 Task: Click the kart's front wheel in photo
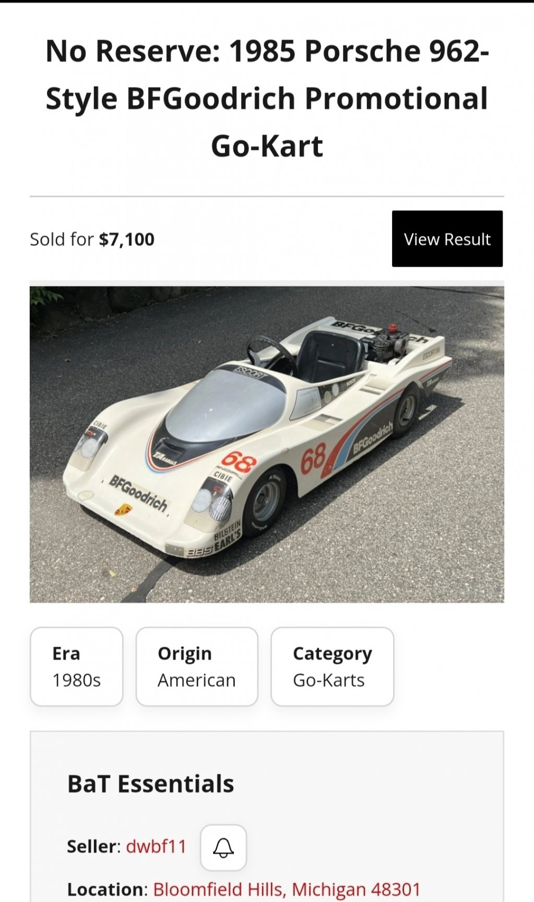(x=265, y=500)
